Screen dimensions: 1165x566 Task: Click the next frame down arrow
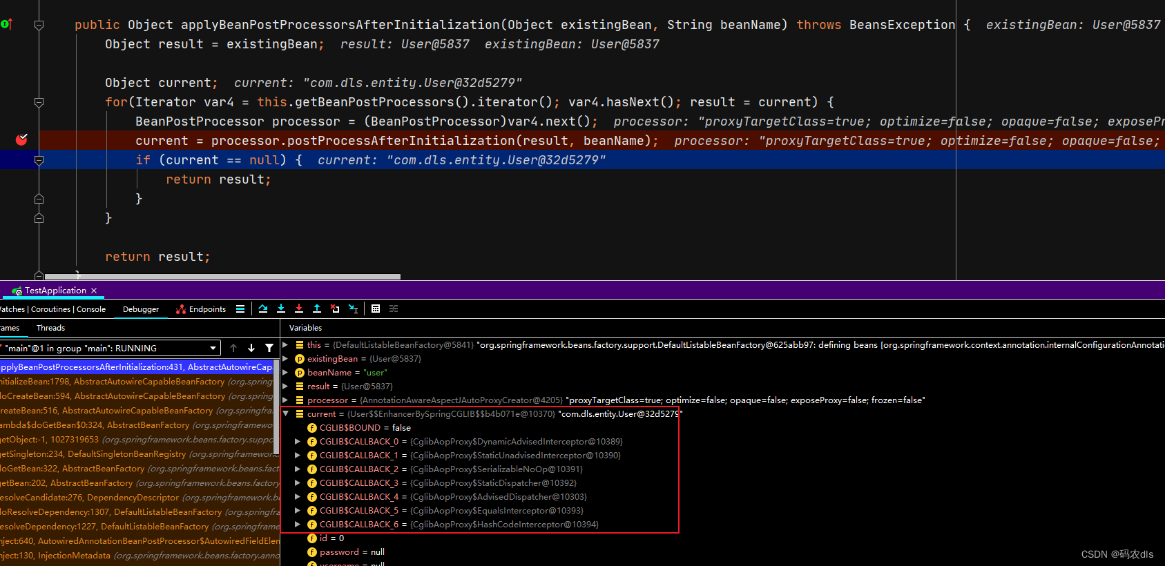251,348
